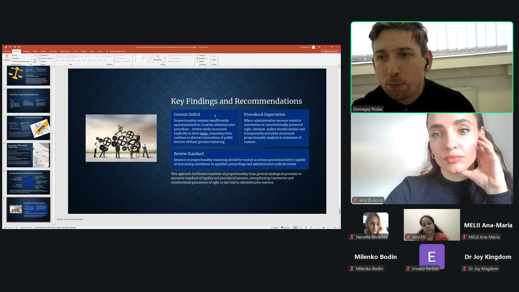
Task: Click the Undo arrow icon
Action: [x=10, y=47]
